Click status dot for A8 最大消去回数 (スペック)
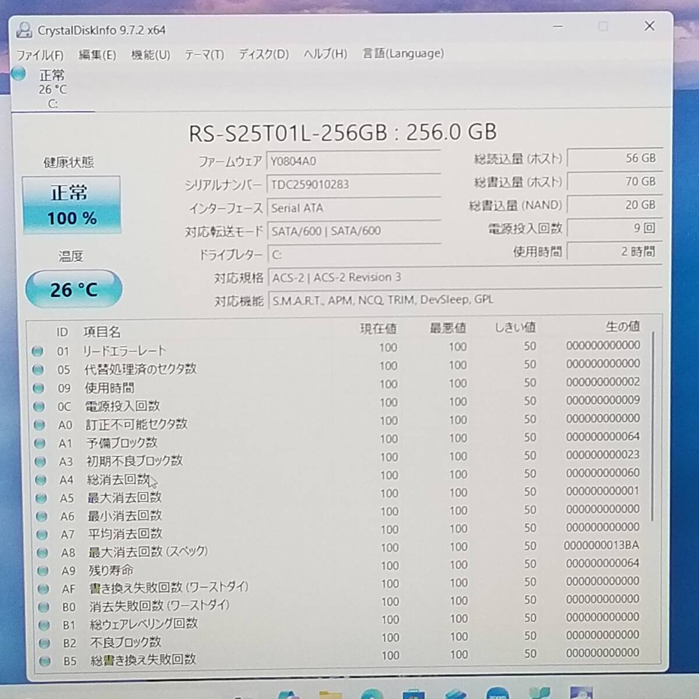Viewport: 699px width, 699px height. coord(42,552)
